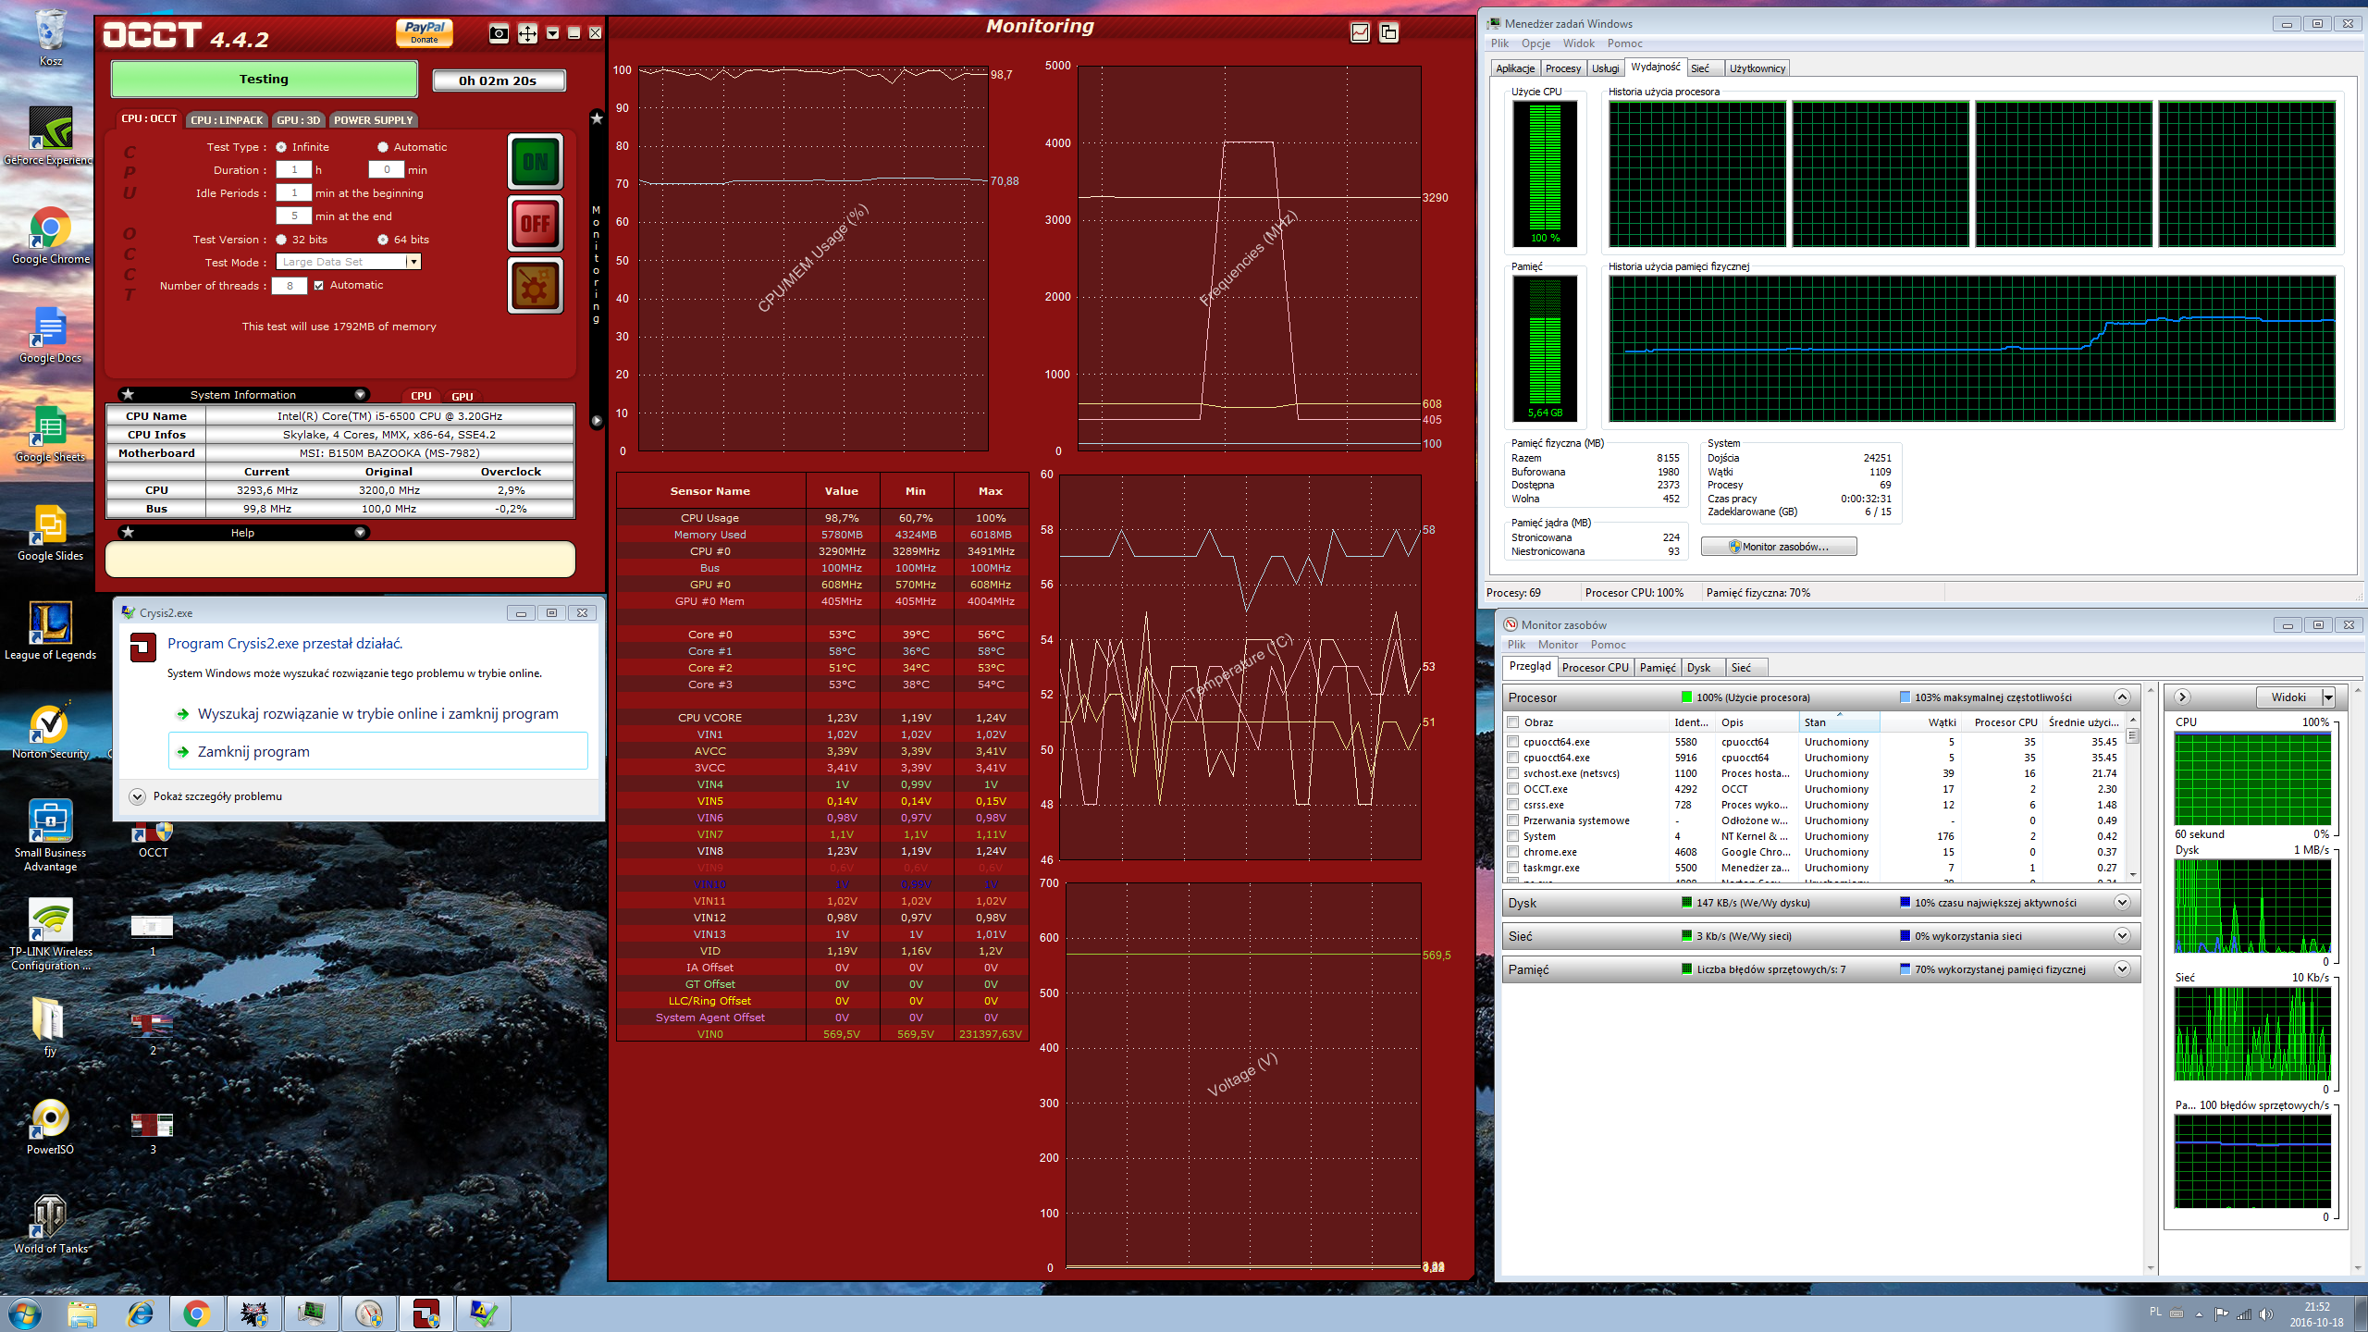
Task: Click the Number of threads input field
Action: 290,286
